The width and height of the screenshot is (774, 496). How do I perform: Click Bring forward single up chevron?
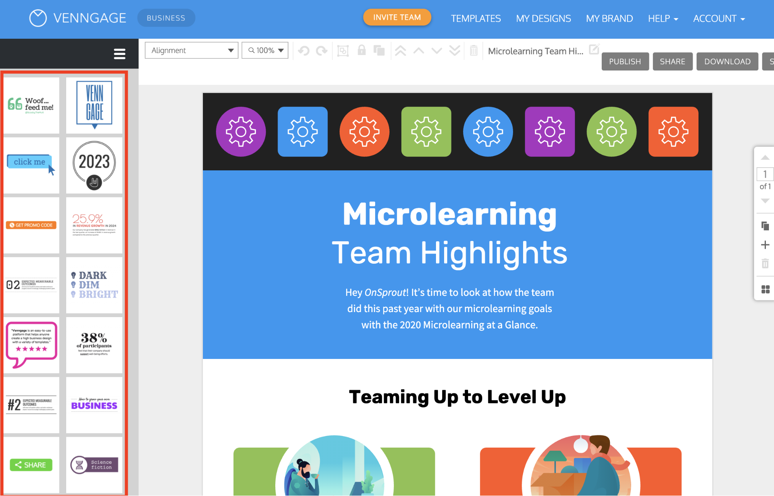(419, 51)
